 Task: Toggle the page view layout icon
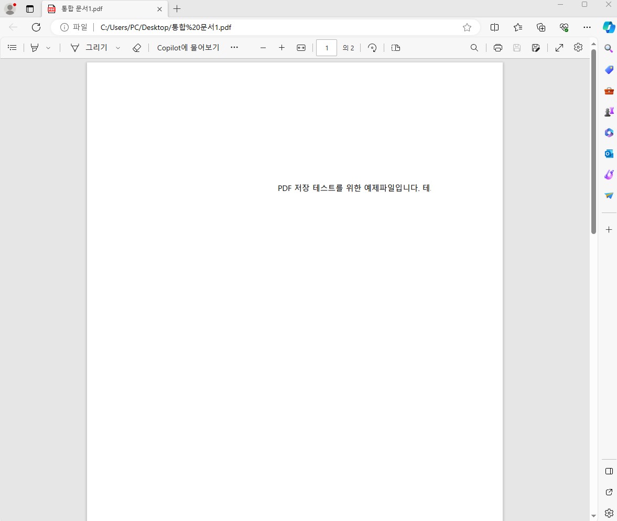point(396,48)
